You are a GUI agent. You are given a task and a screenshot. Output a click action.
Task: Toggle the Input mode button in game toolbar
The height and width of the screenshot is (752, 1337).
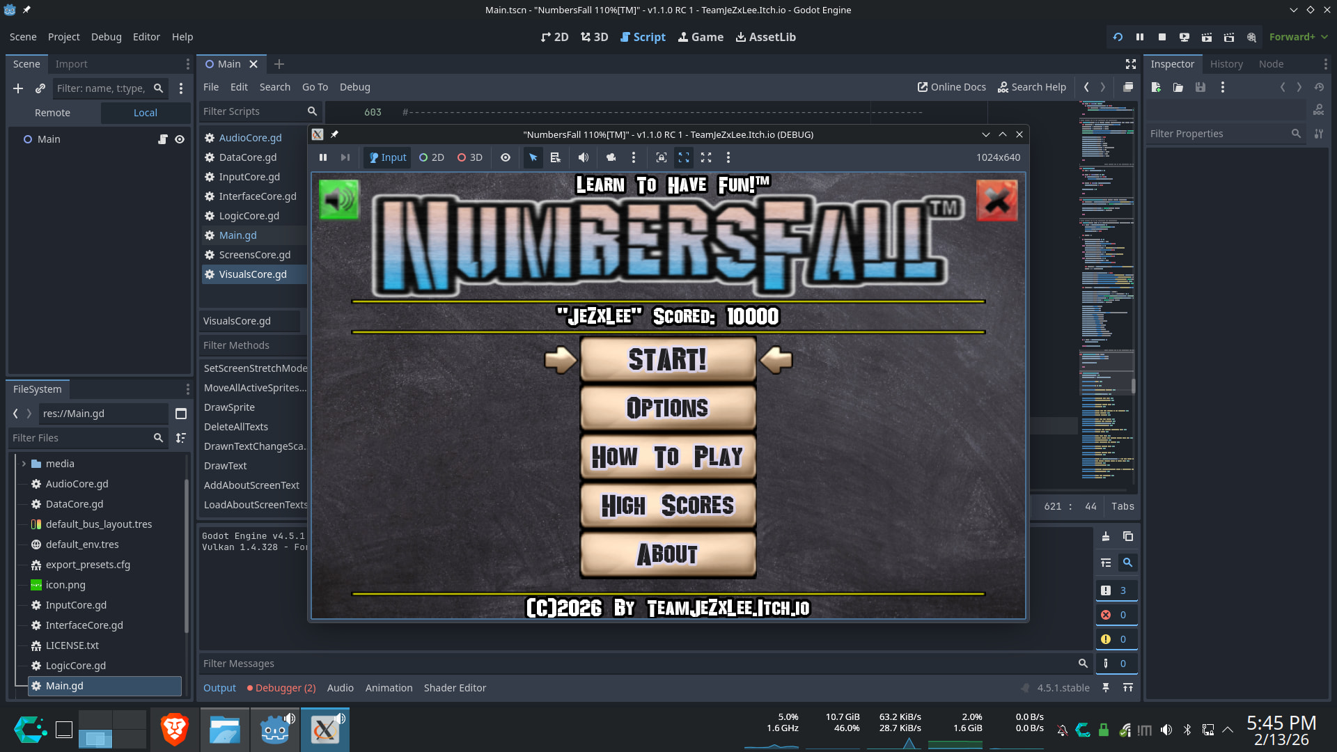[387, 157]
